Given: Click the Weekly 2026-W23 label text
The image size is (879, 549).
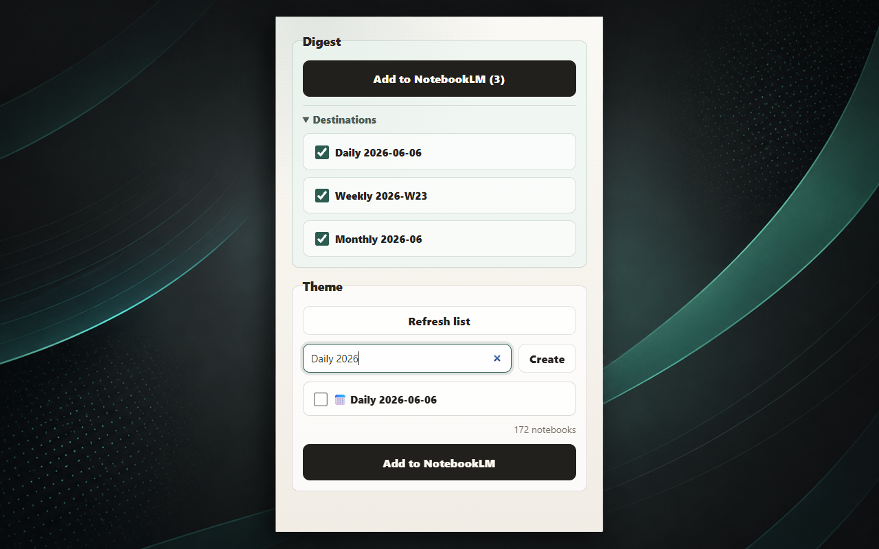Looking at the screenshot, I should click(x=381, y=196).
